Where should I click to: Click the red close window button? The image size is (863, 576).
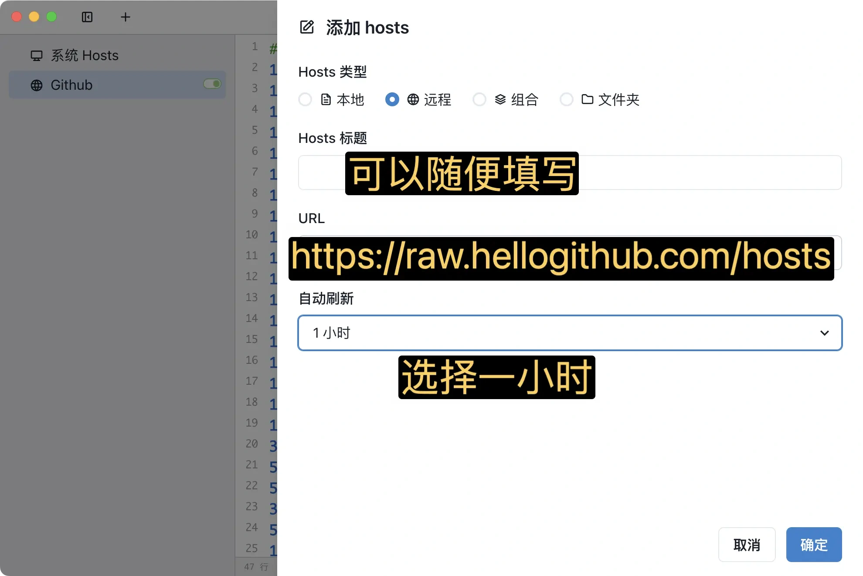click(x=17, y=17)
